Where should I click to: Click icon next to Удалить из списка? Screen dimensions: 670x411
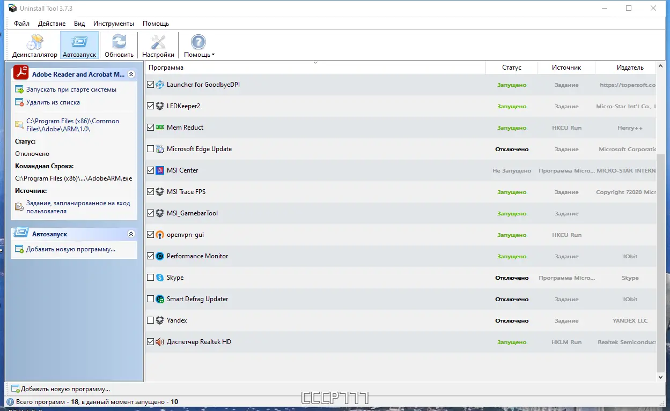pos(19,102)
